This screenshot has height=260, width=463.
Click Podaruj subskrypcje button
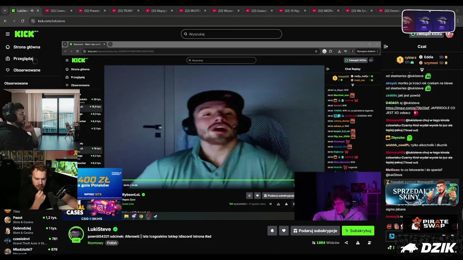(x=315, y=231)
